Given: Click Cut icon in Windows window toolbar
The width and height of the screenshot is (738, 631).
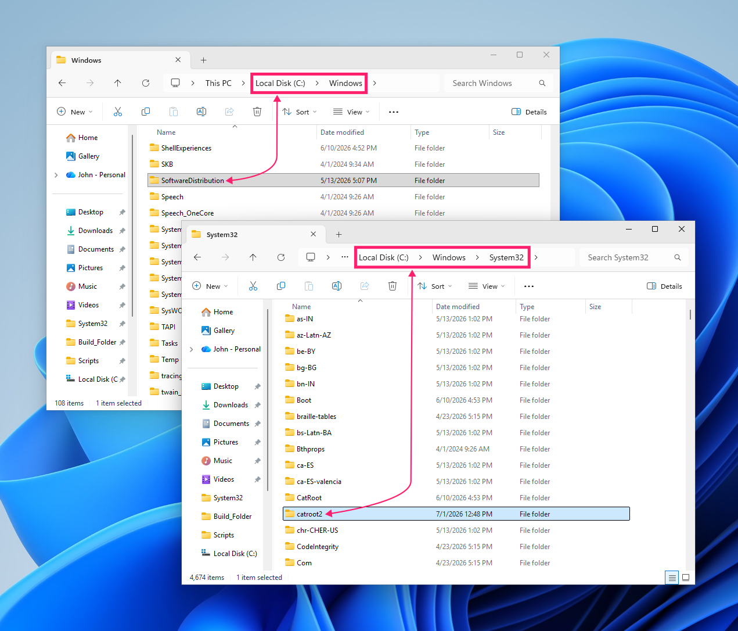Looking at the screenshot, I should click(118, 112).
